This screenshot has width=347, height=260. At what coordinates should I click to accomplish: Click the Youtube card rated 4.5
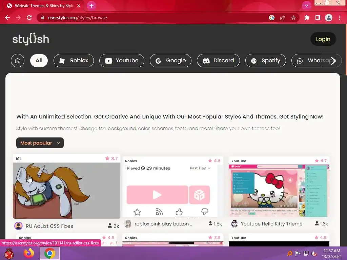[279, 240]
